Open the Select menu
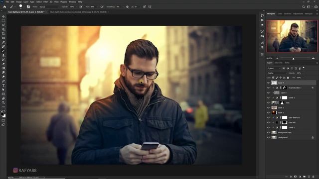The width and height of the screenshot is (319, 179). (x=39, y=2)
